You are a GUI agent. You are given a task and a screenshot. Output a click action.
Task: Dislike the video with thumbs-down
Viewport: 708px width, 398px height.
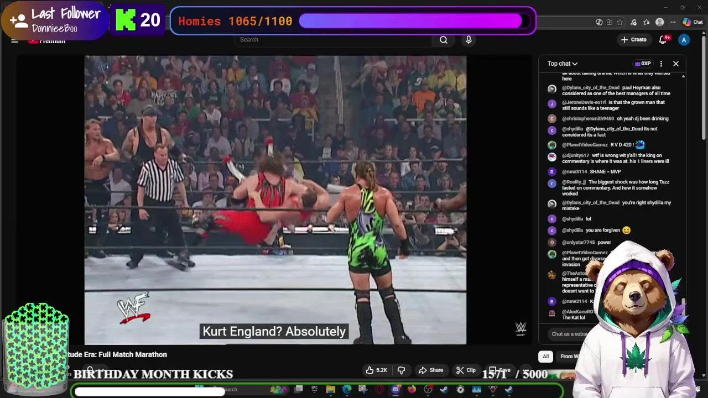[x=402, y=370]
